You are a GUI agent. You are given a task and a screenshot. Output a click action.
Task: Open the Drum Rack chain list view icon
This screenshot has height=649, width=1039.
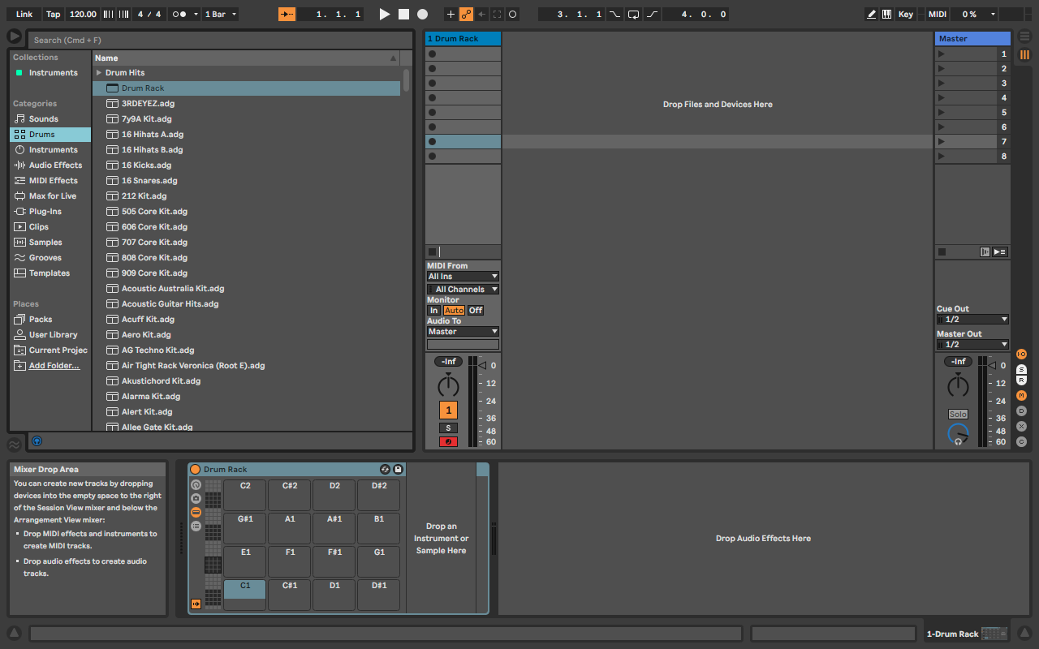tap(195, 527)
